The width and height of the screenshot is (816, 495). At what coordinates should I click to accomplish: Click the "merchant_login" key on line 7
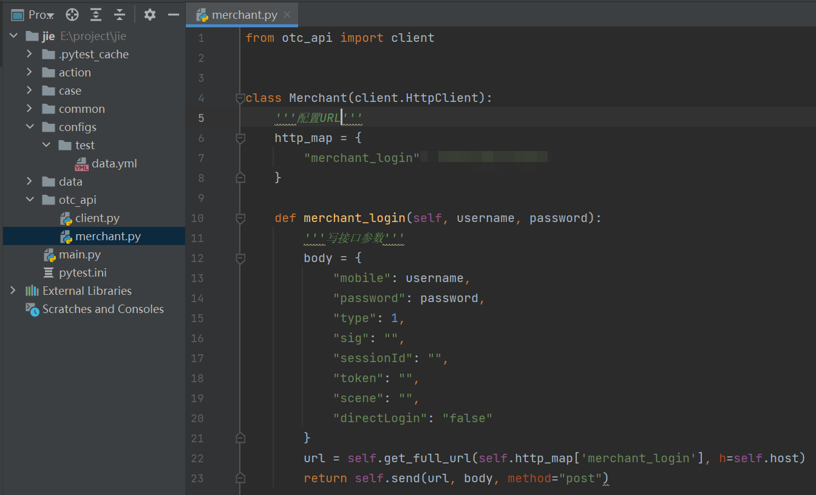tap(362, 158)
